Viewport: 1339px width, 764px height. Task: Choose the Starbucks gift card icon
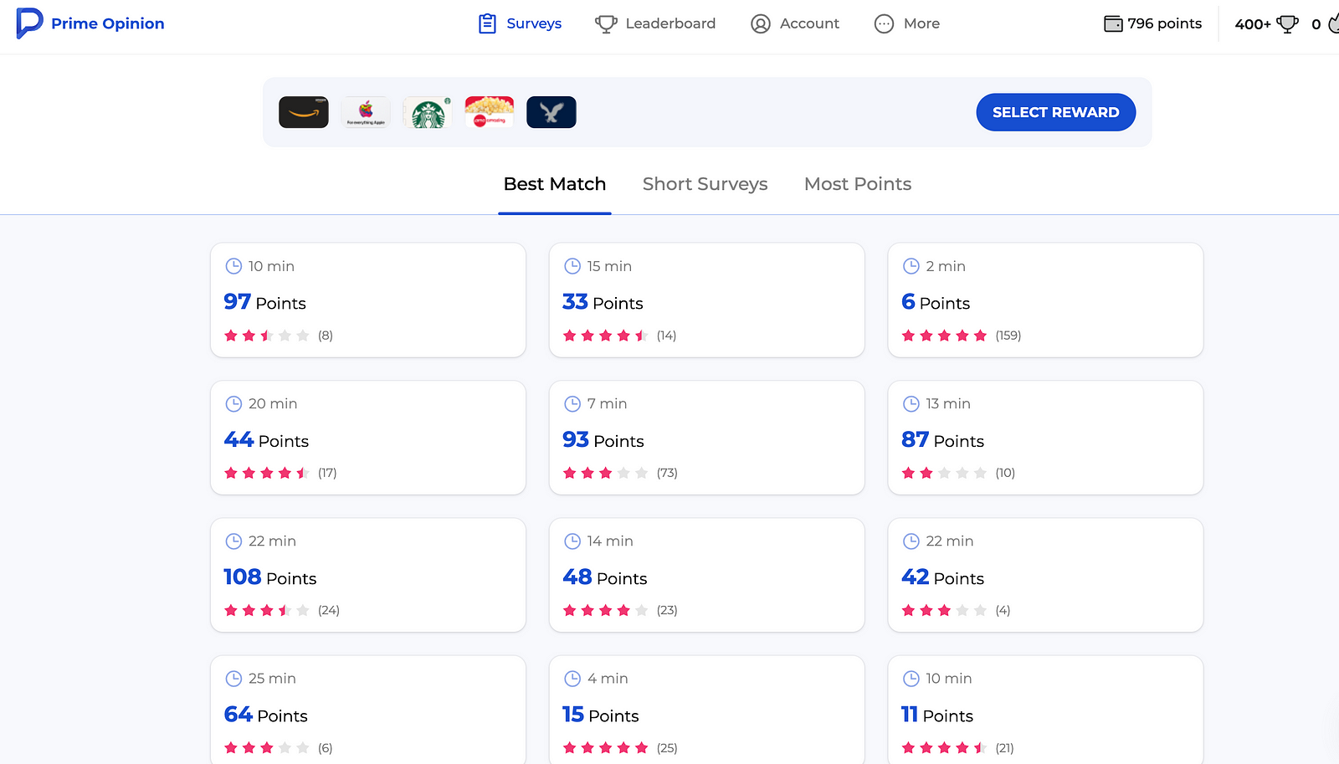(x=428, y=112)
